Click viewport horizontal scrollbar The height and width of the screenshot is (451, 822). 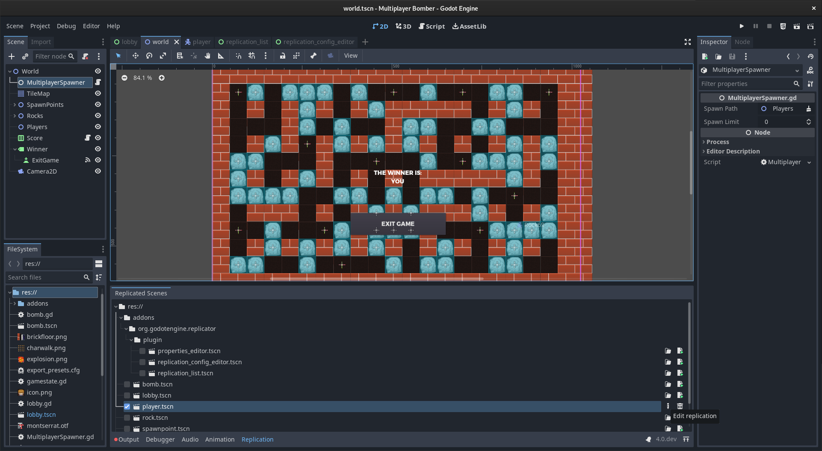[x=376, y=279]
